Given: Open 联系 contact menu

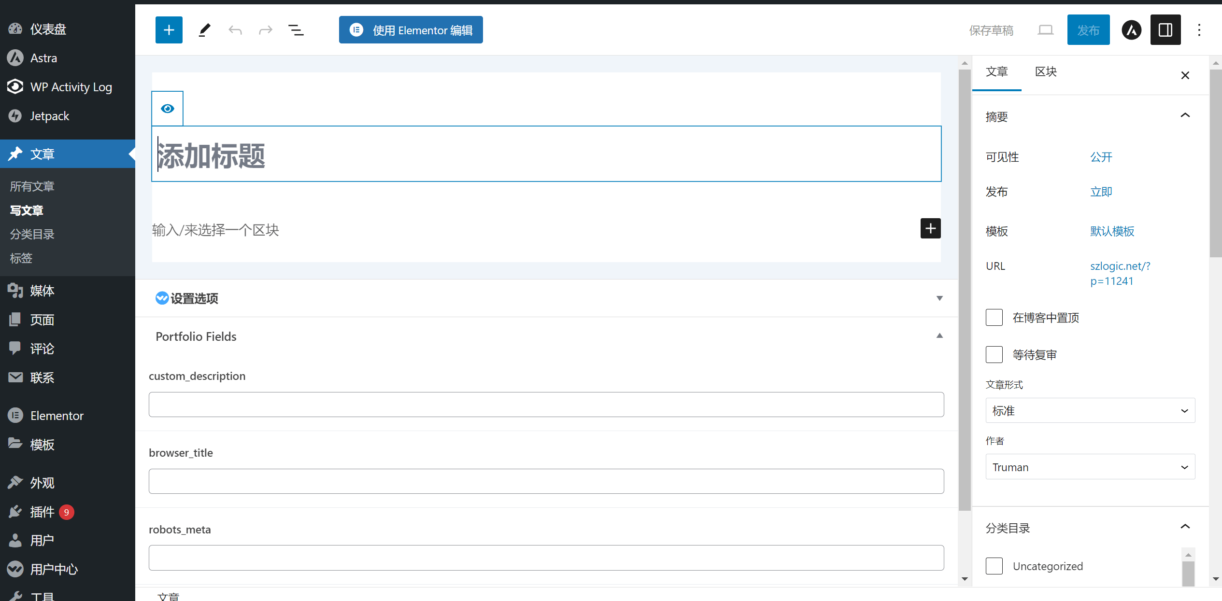Looking at the screenshot, I should pos(68,377).
